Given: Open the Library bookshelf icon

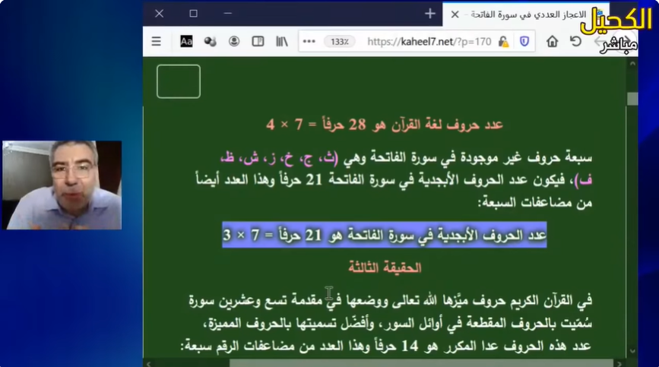Looking at the screenshot, I should point(281,41).
